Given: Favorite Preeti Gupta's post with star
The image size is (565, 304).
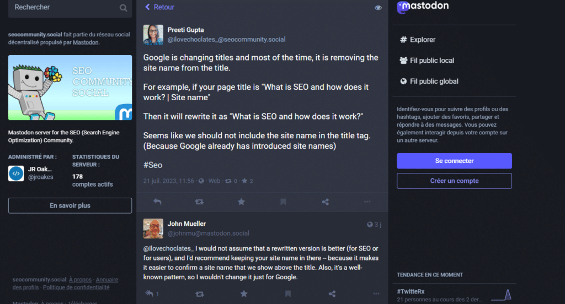Looking at the screenshot, I should (x=241, y=202).
